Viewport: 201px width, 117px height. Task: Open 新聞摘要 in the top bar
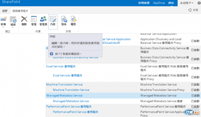(144, 3)
